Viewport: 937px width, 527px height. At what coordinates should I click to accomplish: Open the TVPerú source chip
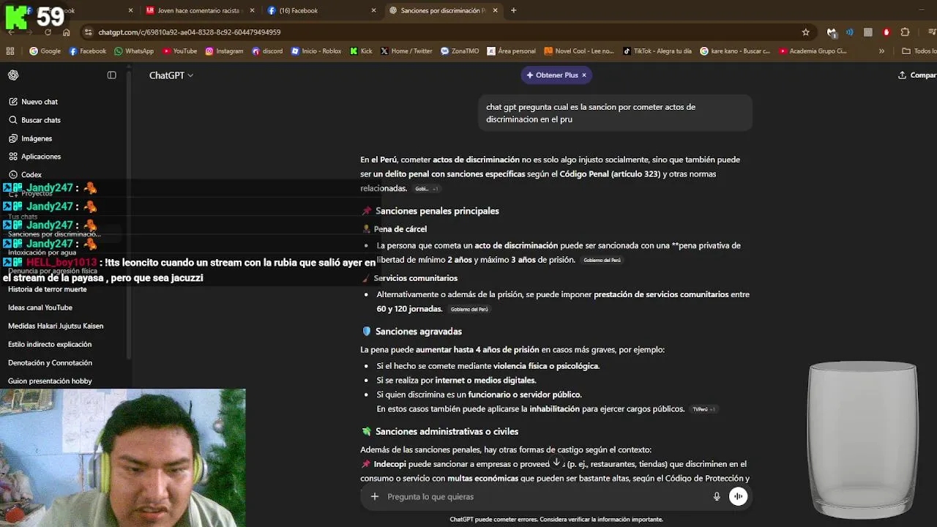703,409
